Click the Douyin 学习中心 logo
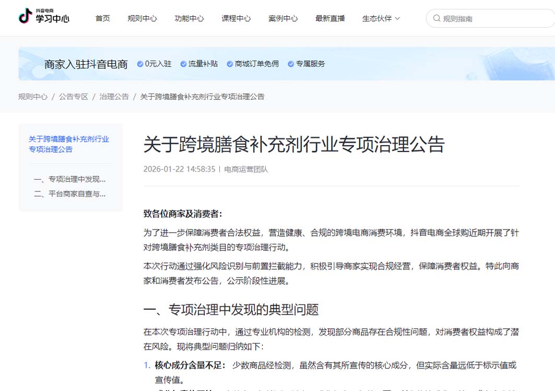The image size is (555, 391). click(44, 17)
